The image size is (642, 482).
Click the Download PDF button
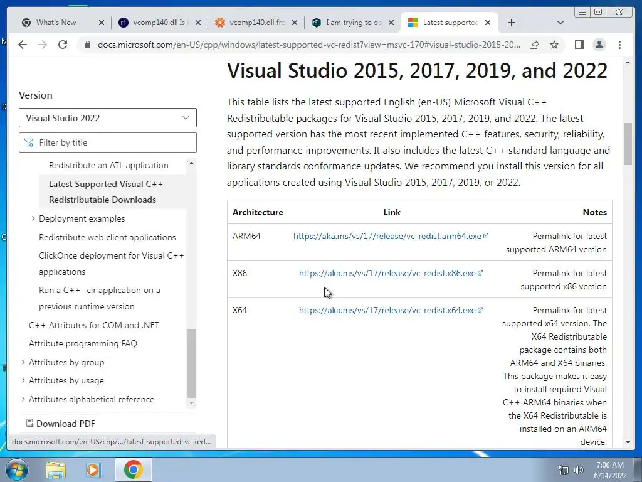coord(61,424)
